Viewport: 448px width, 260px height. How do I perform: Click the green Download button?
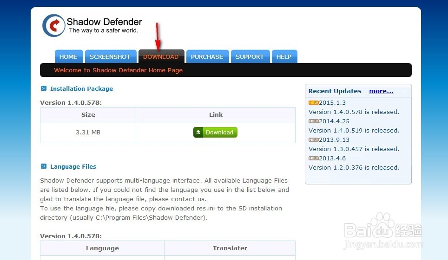coord(216,132)
